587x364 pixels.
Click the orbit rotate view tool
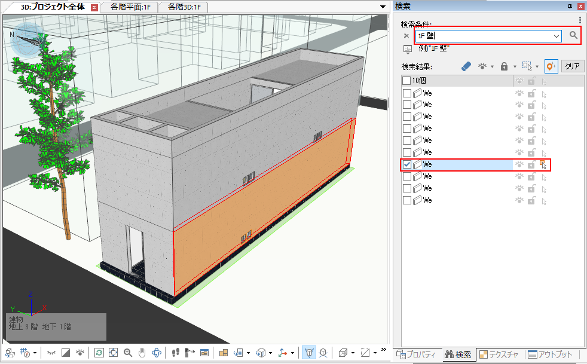pos(157,353)
